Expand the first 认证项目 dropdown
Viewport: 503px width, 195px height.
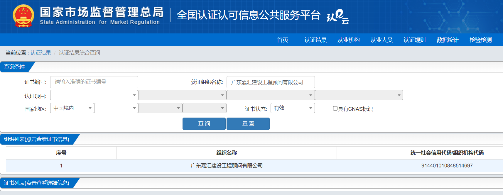pos(94,95)
